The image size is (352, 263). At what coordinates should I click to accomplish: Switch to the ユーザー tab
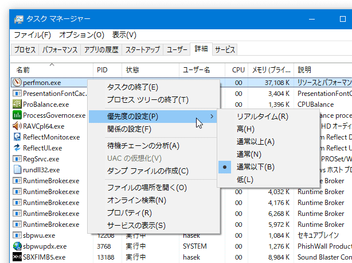pyautogui.click(x=177, y=49)
